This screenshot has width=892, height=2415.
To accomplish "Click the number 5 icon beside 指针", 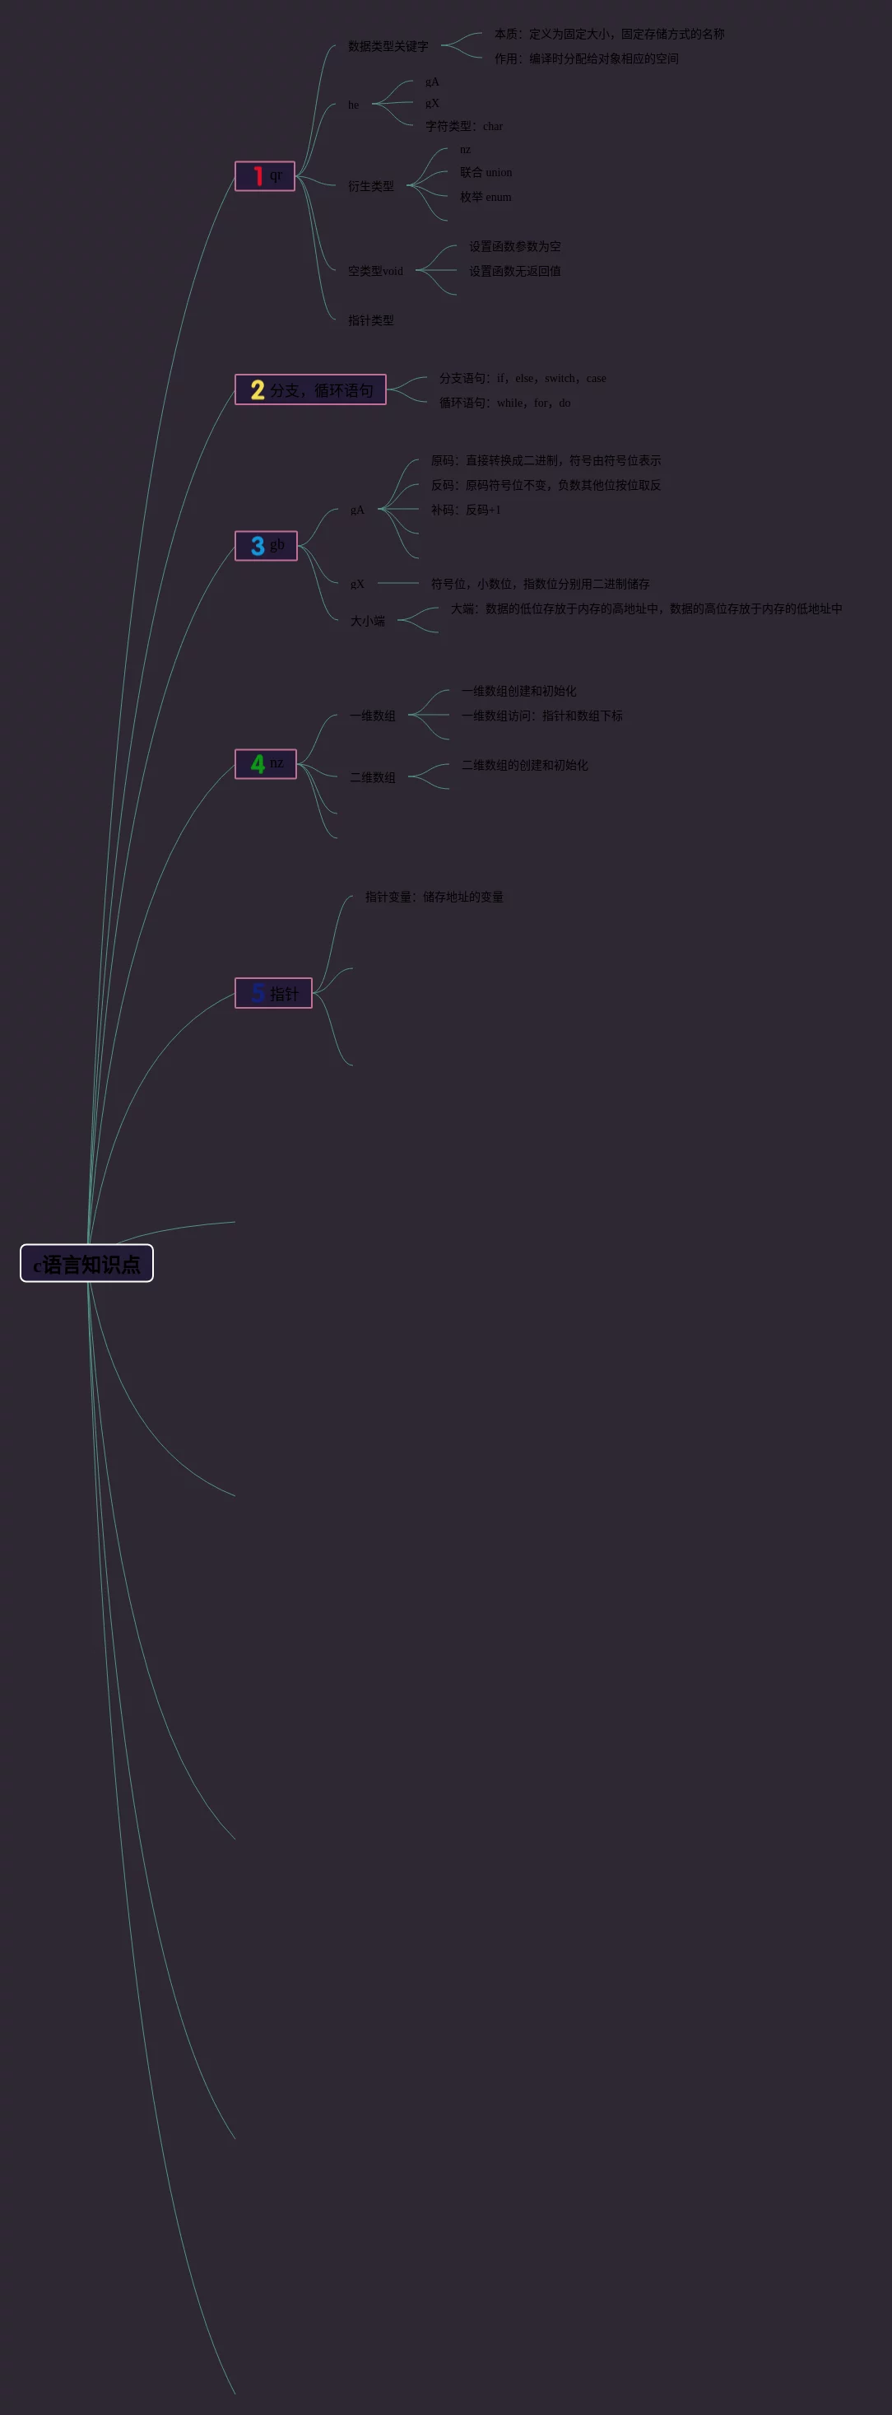I will coord(258,993).
